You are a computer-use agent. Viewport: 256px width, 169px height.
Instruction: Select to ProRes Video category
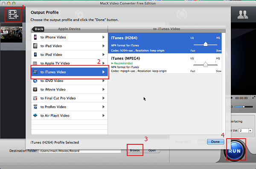click(70, 107)
